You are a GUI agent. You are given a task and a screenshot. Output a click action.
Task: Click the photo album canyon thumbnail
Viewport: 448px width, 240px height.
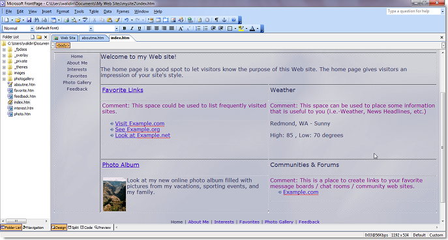point(114,194)
